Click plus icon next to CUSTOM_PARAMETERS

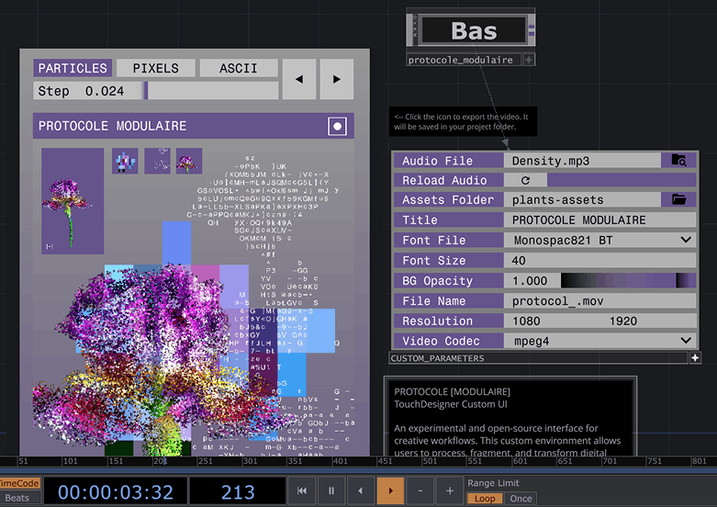[x=695, y=358]
